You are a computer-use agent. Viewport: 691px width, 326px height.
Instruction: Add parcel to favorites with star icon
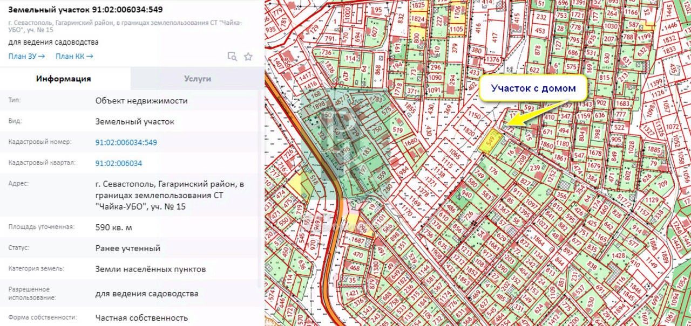point(248,57)
